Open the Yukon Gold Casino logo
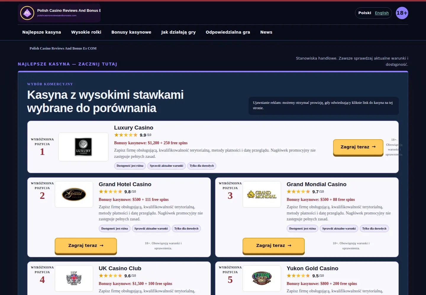426x295 pixels. (x=262, y=278)
